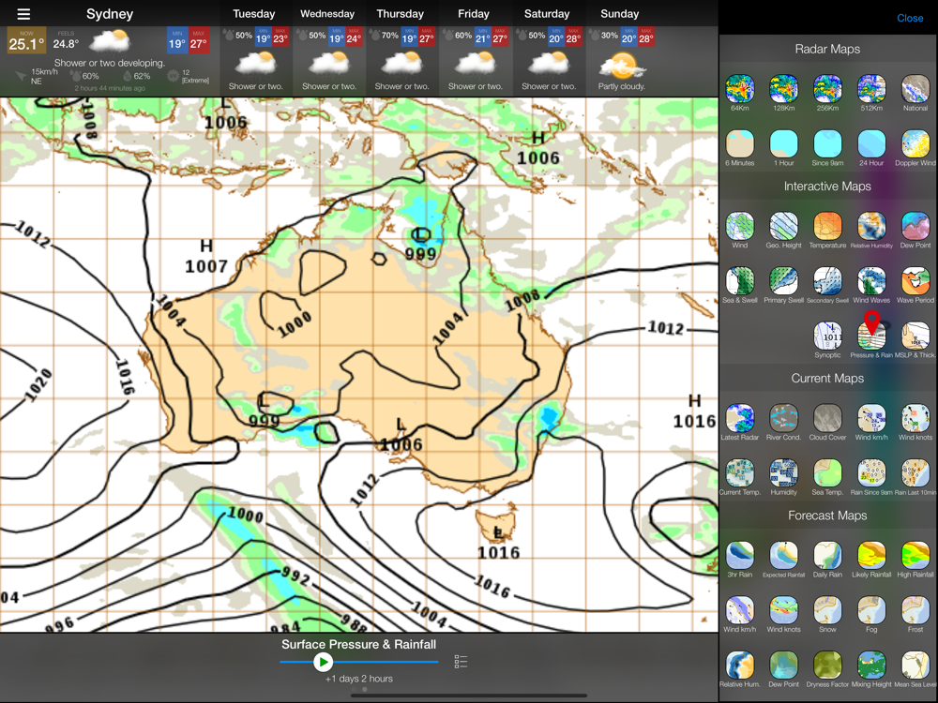Viewport: 938px width, 703px height.
Task: Open the Snow forecast map
Action: click(x=828, y=610)
